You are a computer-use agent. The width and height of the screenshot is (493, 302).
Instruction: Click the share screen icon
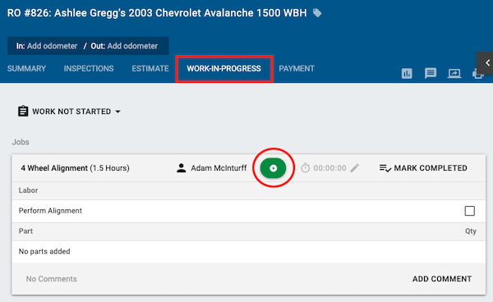click(454, 74)
